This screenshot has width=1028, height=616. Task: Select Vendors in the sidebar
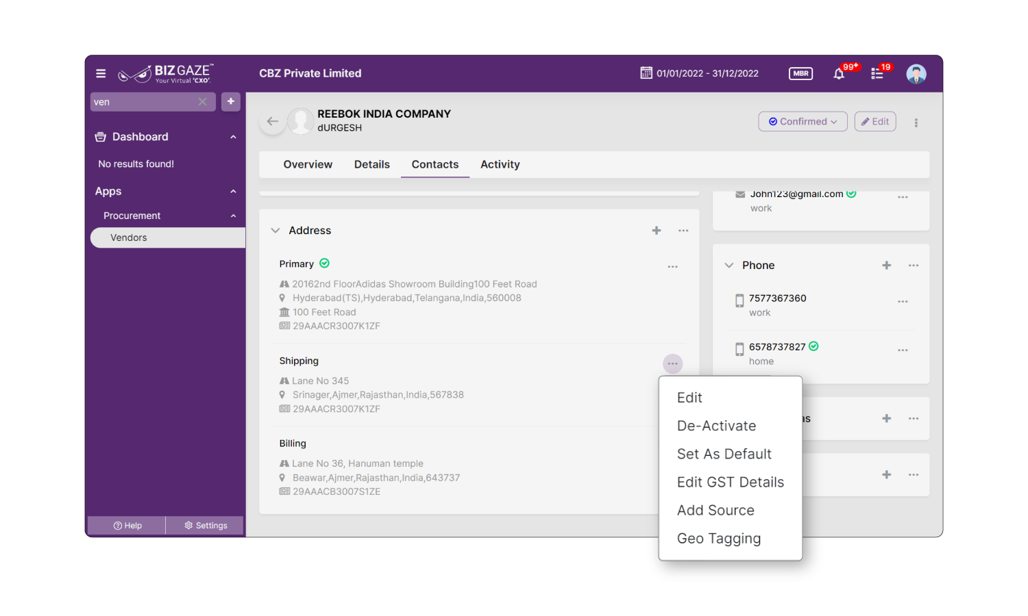click(x=168, y=238)
